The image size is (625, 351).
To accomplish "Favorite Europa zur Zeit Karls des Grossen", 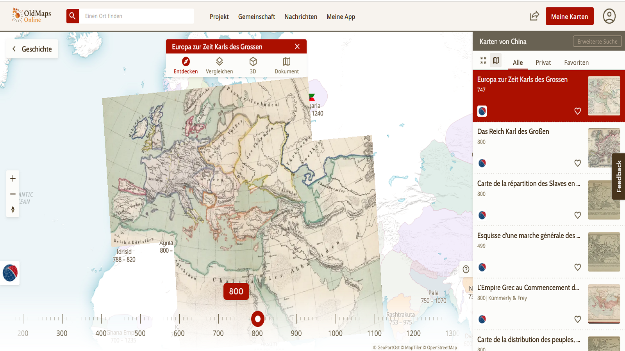I will pyautogui.click(x=578, y=111).
